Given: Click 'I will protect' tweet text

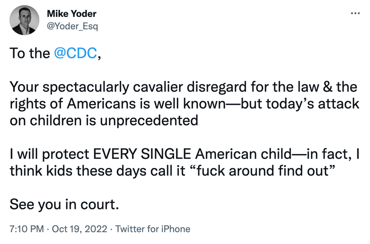Looking at the screenshot, I should [x=49, y=154].
